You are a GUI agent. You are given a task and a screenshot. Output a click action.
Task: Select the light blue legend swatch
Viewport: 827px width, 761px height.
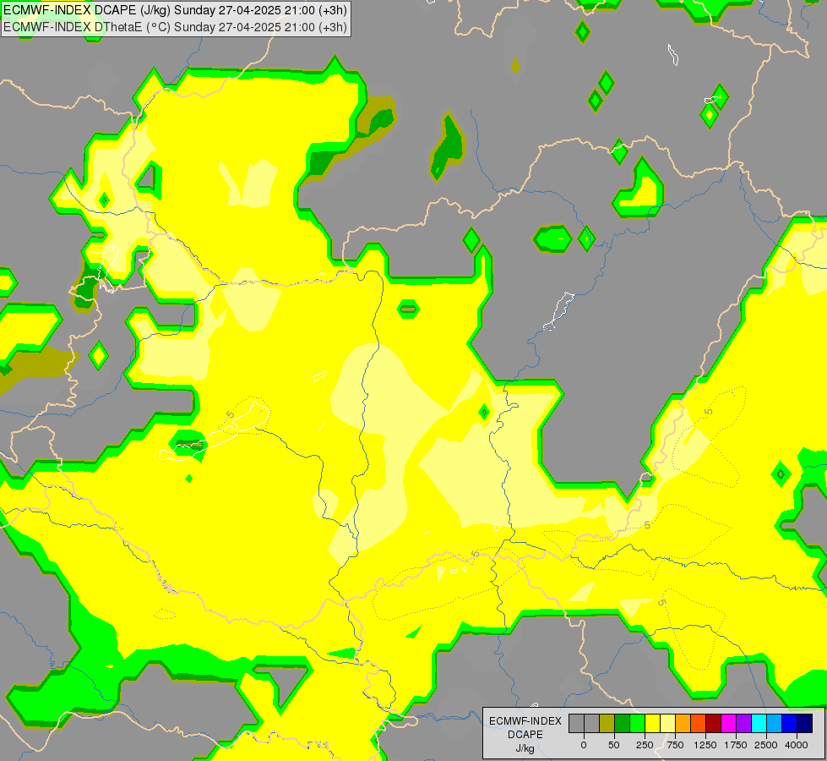click(775, 723)
